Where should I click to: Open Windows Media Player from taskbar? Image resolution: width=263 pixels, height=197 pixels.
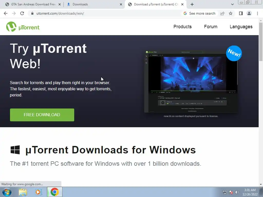coord(38,192)
